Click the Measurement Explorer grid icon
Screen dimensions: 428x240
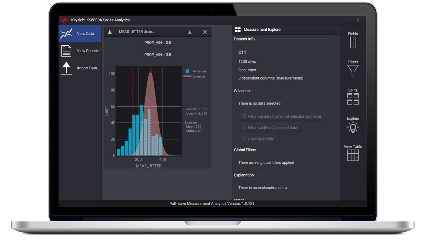tap(238, 30)
